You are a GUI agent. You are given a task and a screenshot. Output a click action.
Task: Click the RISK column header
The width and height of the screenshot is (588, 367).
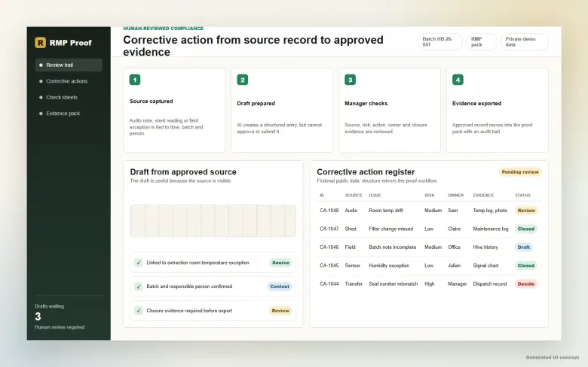[x=430, y=196]
